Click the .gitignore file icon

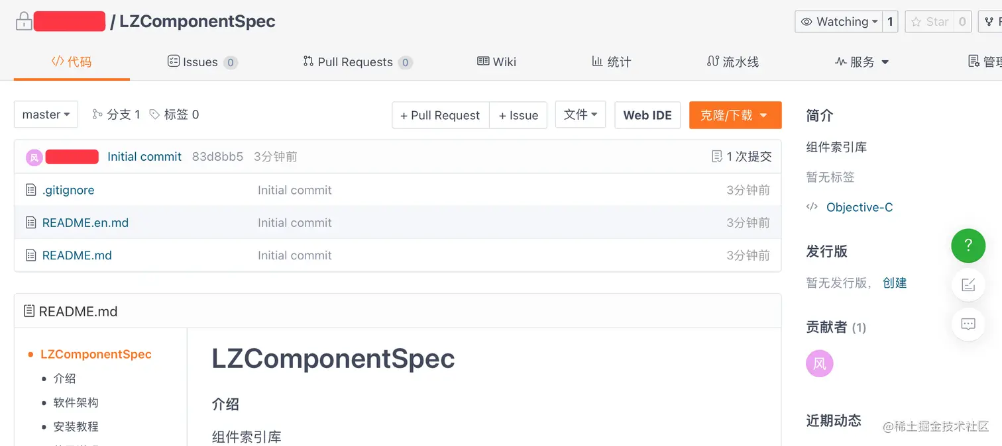(x=30, y=190)
